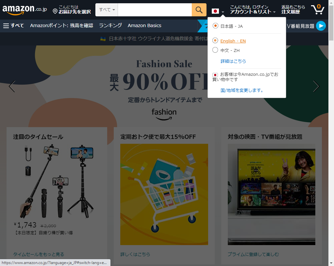Click the blue play button icon
Screen dimensions: 334x266
coord(321,26)
